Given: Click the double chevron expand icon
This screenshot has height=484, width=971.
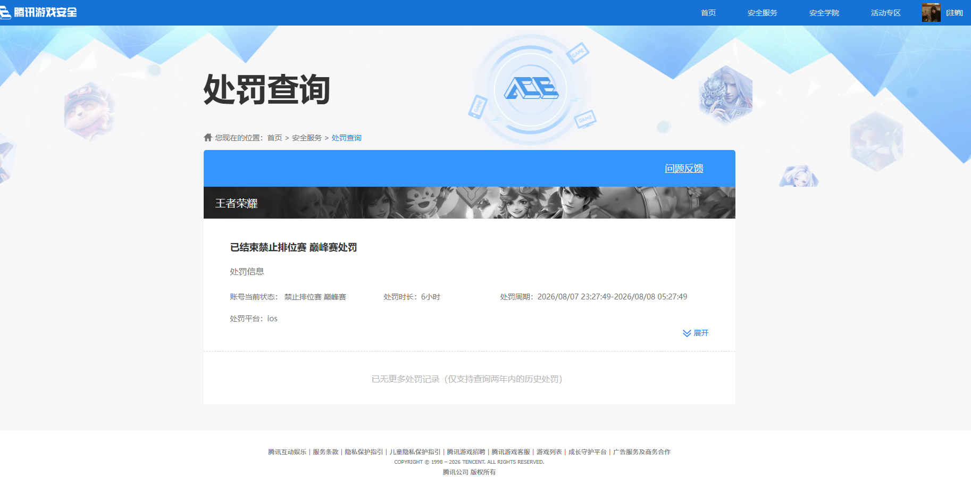Looking at the screenshot, I should click(687, 333).
